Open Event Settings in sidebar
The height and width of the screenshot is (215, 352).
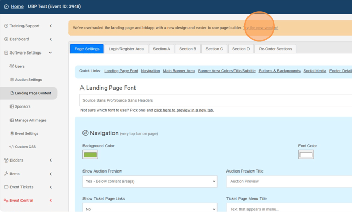pyautogui.click(x=26, y=134)
